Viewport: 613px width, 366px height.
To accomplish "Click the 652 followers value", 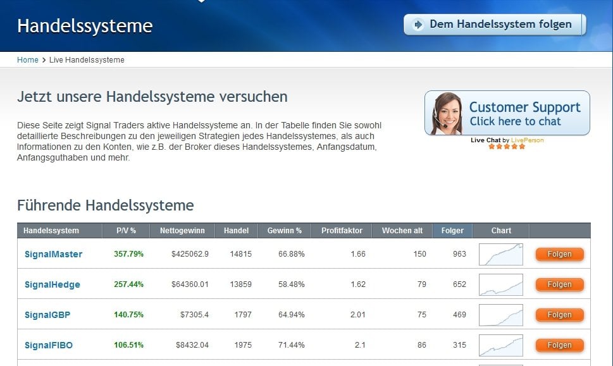I will coord(459,284).
